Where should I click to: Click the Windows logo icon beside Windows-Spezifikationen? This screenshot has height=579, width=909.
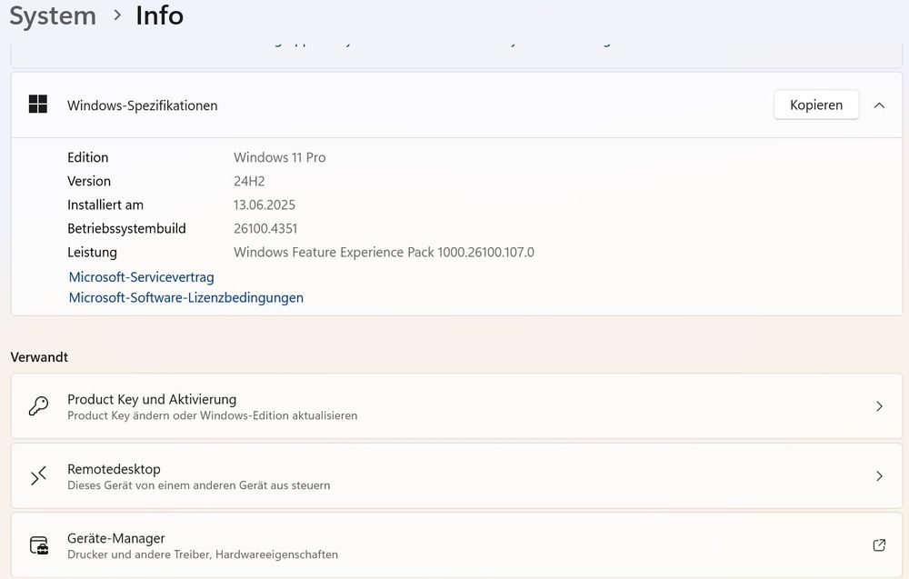click(x=38, y=105)
